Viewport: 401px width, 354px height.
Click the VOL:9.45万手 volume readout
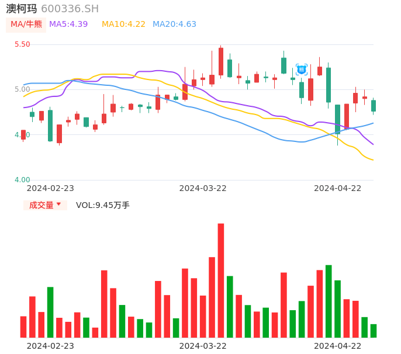click(x=103, y=205)
